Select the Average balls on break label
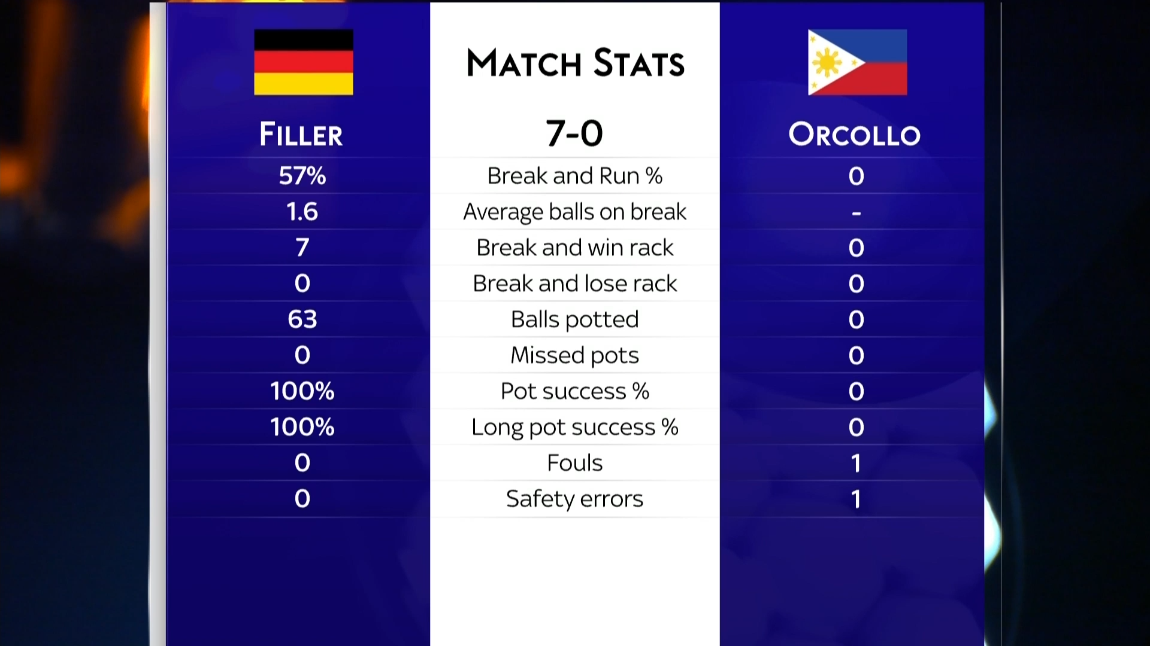 pos(574,212)
